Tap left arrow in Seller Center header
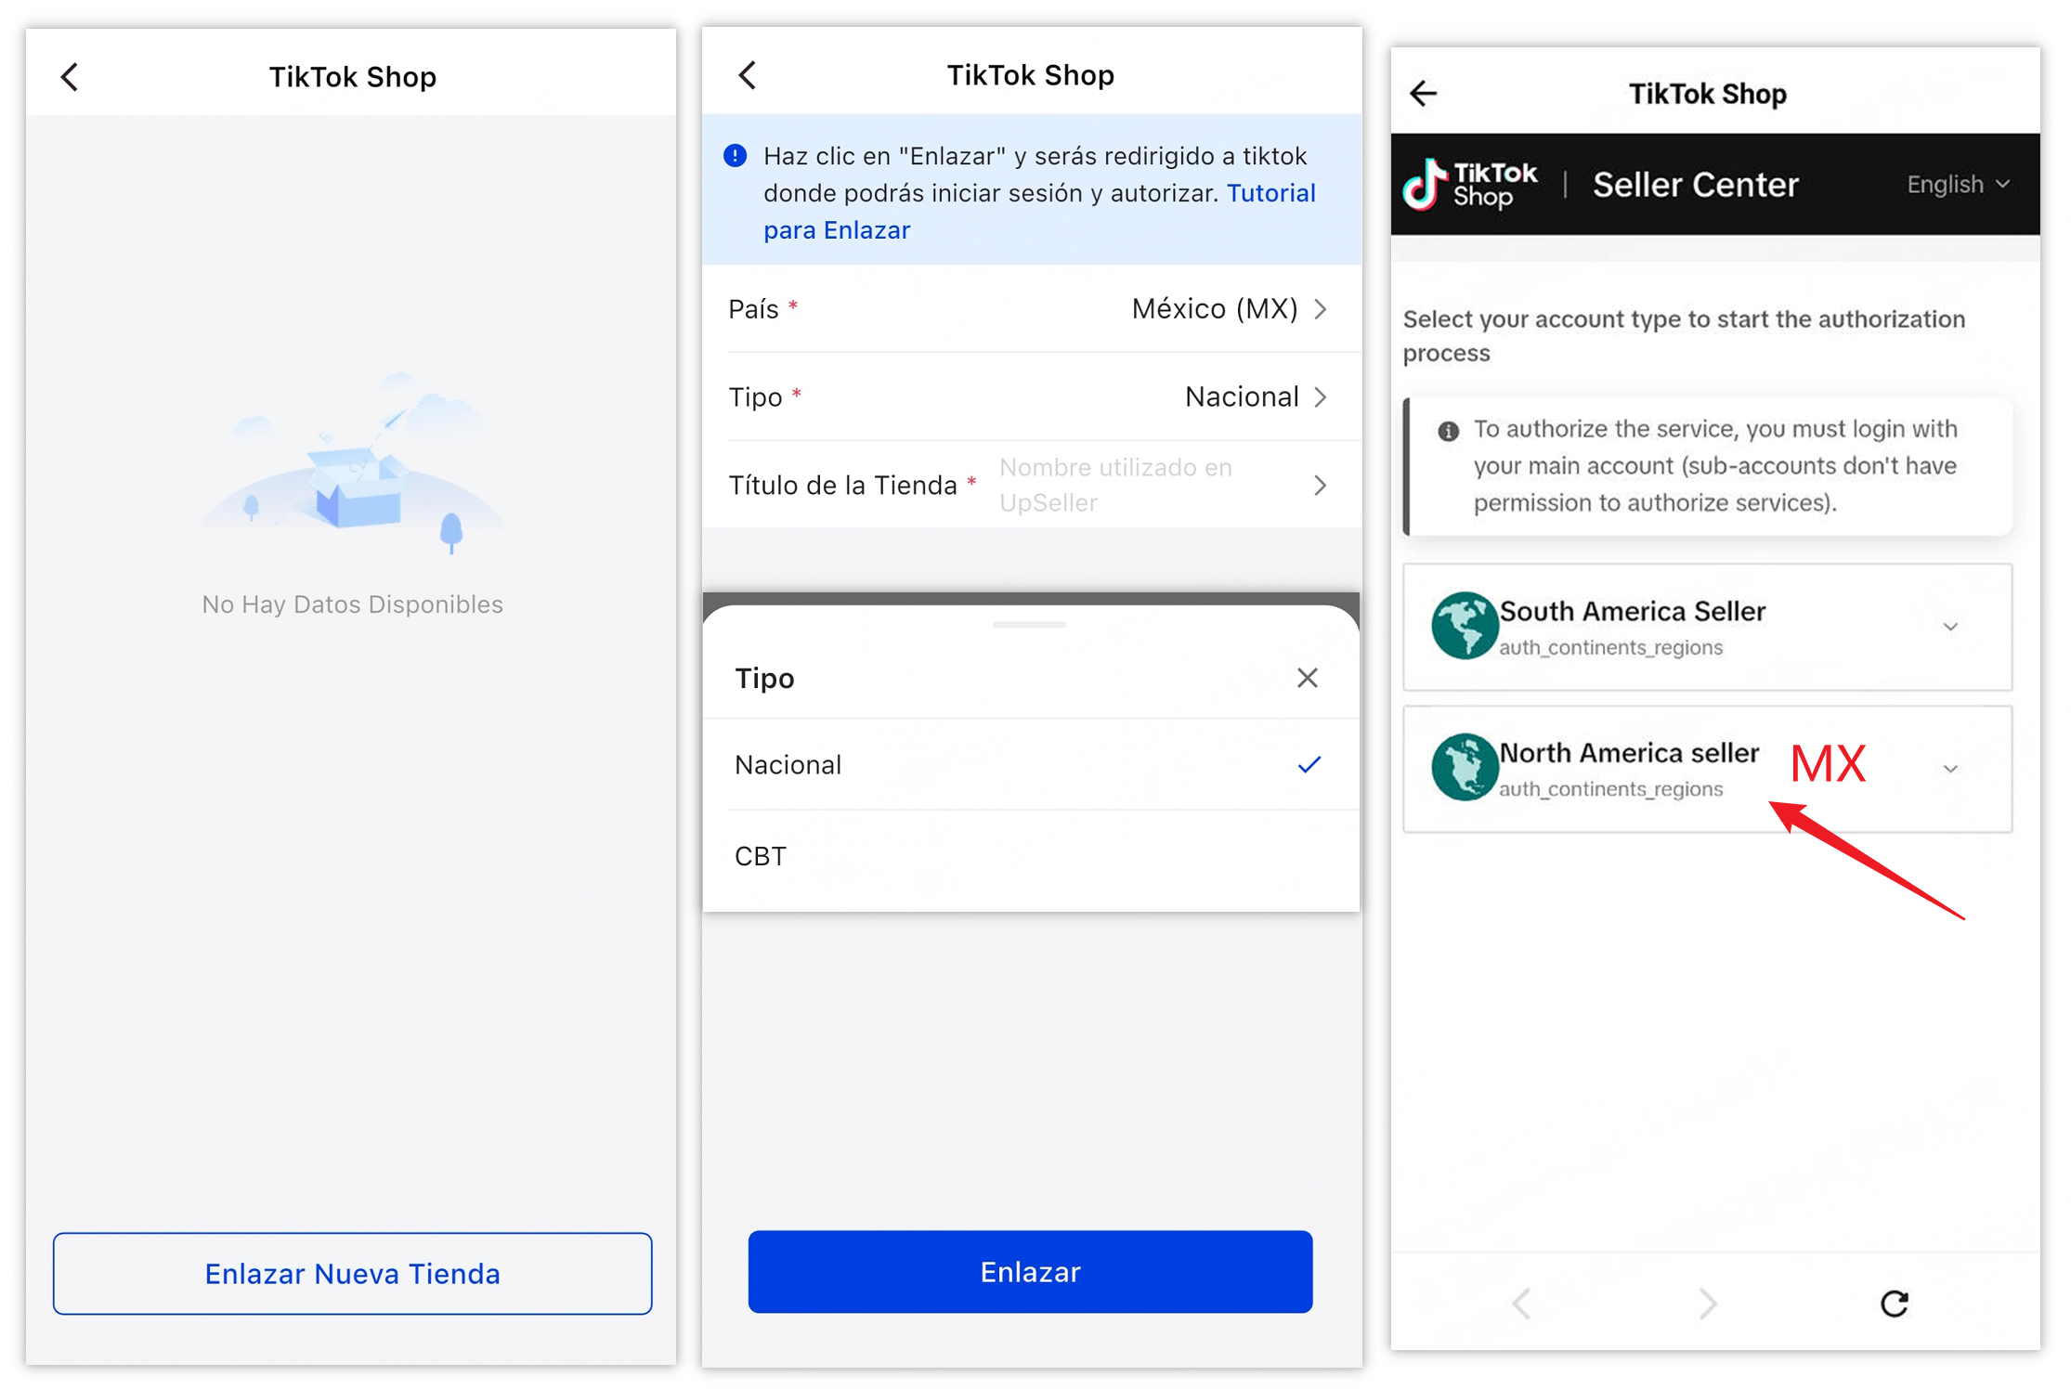Screen dimensions: 2071x1389 pos(1423,93)
